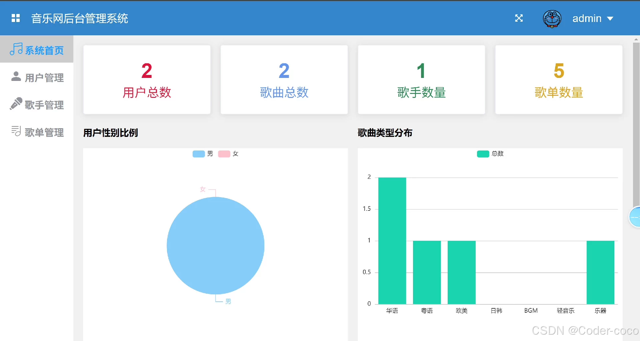Open the Doraemon avatar profile image
This screenshot has height=341, width=640.
pyautogui.click(x=552, y=19)
